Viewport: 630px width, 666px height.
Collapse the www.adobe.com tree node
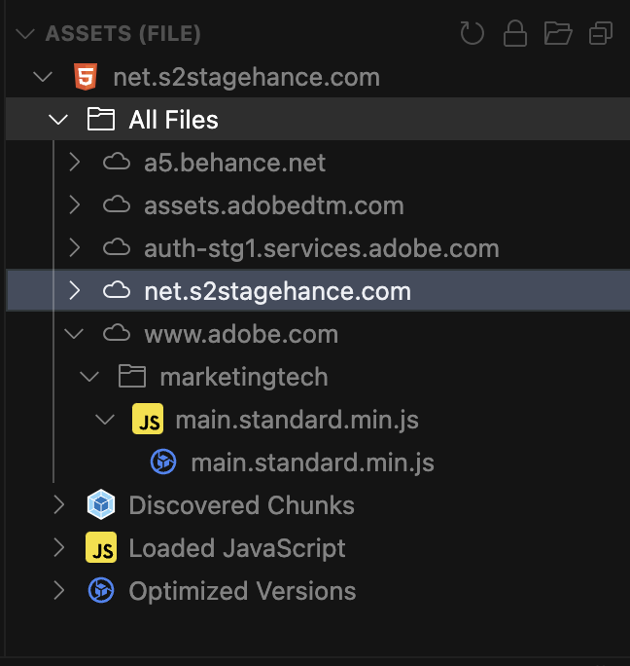(74, 334)
